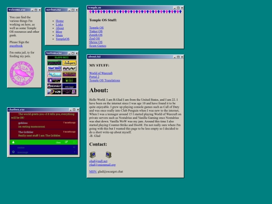Image resolution: width=272 pixels, height=204 pixels.
Task: Click the glad@onionmail.org email link
Action: [102, 165]
